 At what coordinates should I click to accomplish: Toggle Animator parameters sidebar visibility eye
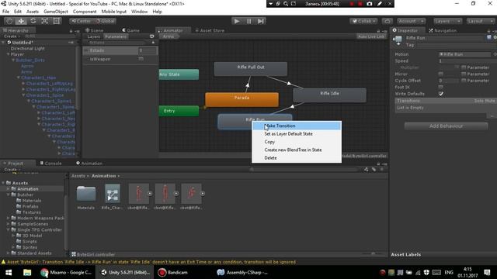[152, 36]
